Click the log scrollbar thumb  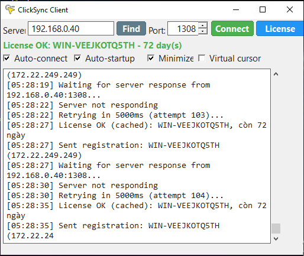tap(276, 228)
